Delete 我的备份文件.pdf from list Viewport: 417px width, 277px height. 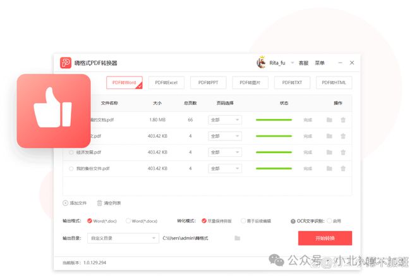point(343,168)
